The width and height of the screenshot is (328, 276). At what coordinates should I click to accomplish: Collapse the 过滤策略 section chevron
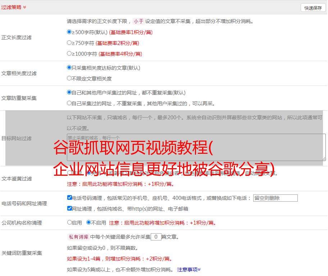tap(24, 7)
